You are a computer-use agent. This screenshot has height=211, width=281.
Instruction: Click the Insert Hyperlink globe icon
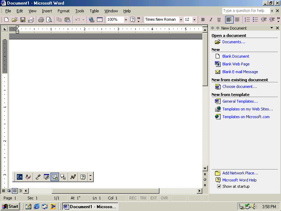(92, 20)
